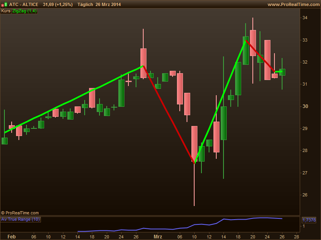The image size is (321, 240).
Task: Click the © ProRealTime.com watermark
Action: coord(20,213)
